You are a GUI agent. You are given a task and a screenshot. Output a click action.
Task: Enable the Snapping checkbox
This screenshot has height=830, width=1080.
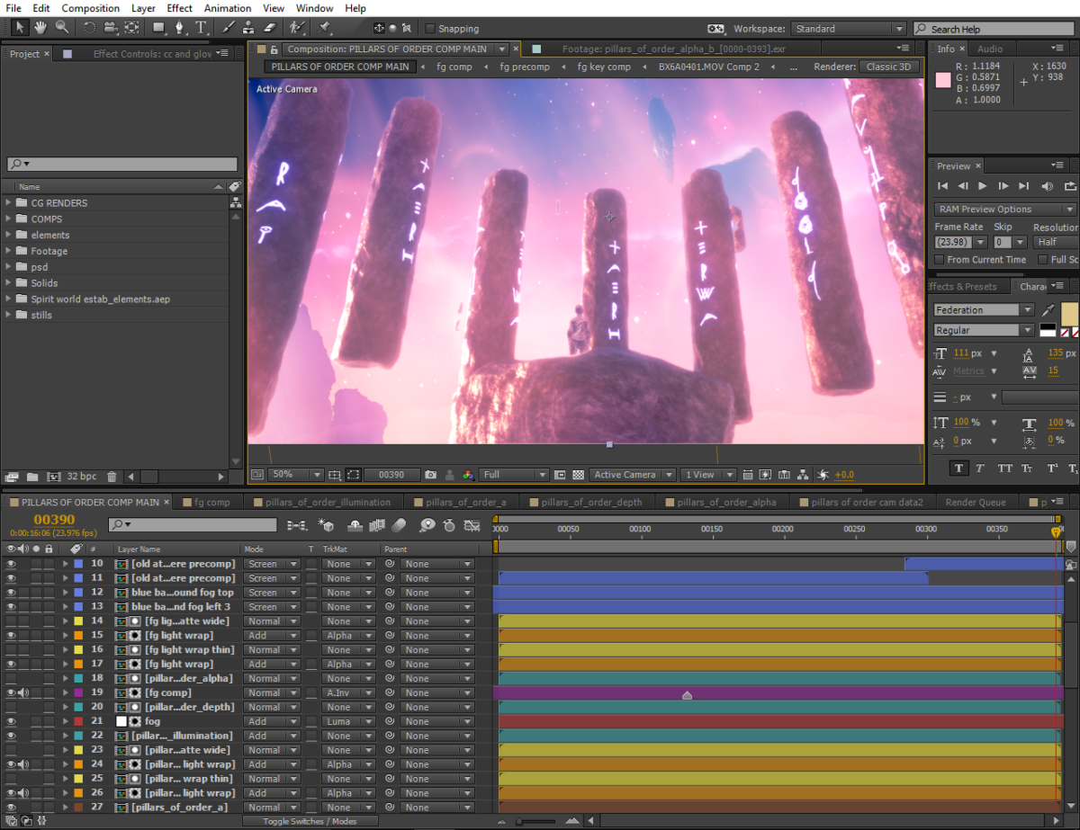pos(430,29)
